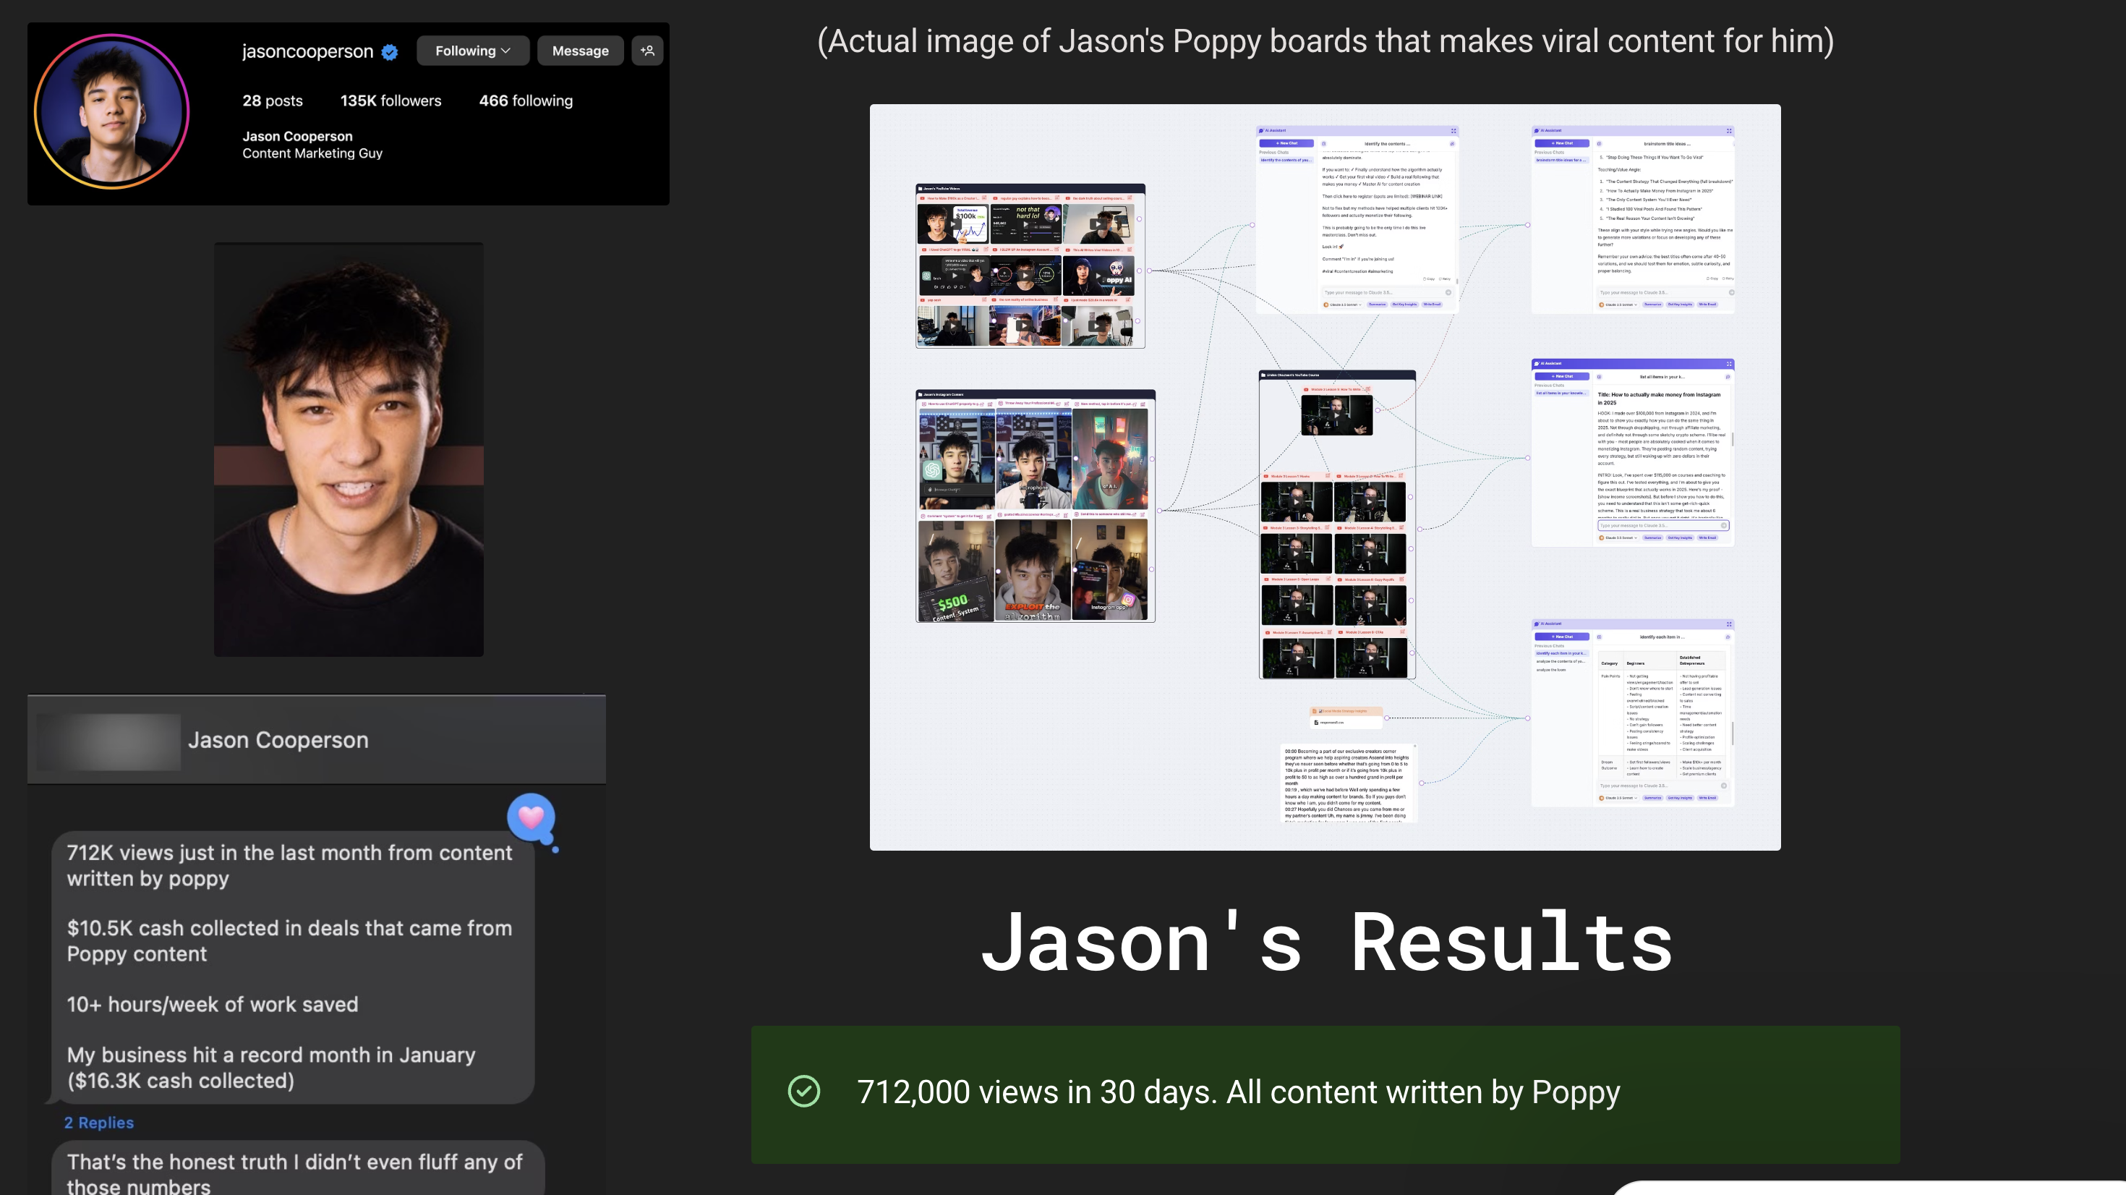Click the blue verified badge beside jasoncooperson

tap(390, 52)
